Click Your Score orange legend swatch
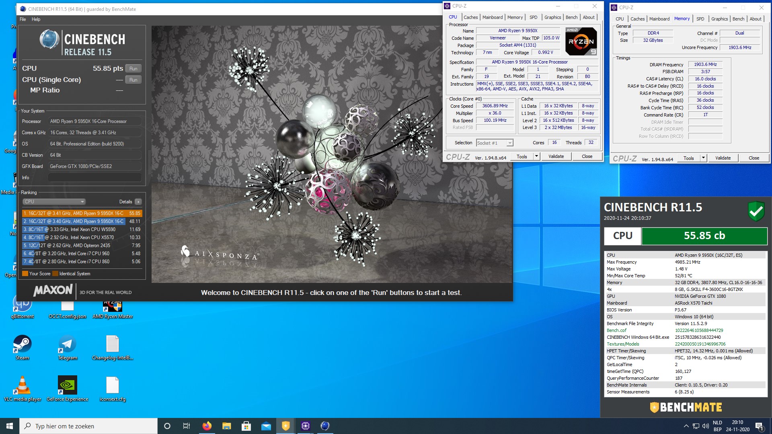Image resolution: width=772 pixels, height=434 pixels. [x=25, y=274]
